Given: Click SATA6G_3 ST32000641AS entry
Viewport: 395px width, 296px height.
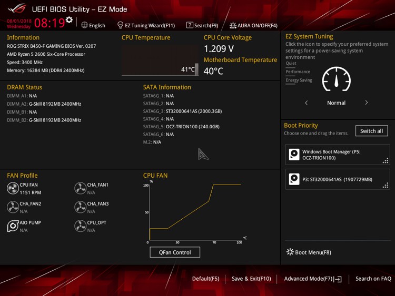Looking at the screenshot, I should click(182, 111).
